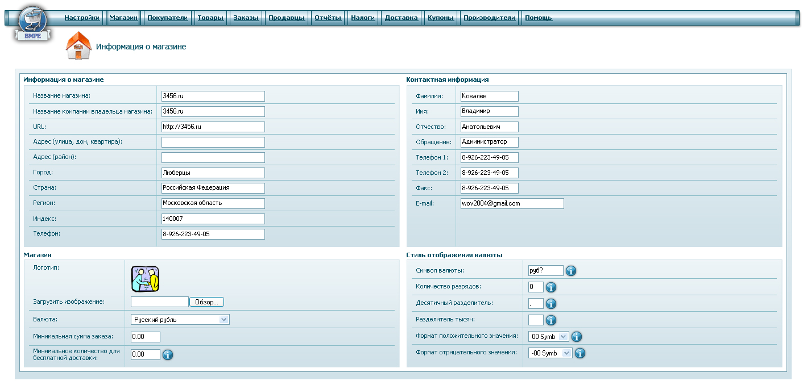Click info icon beside number of digits field
Screen dimensions: 803x381
551,287
